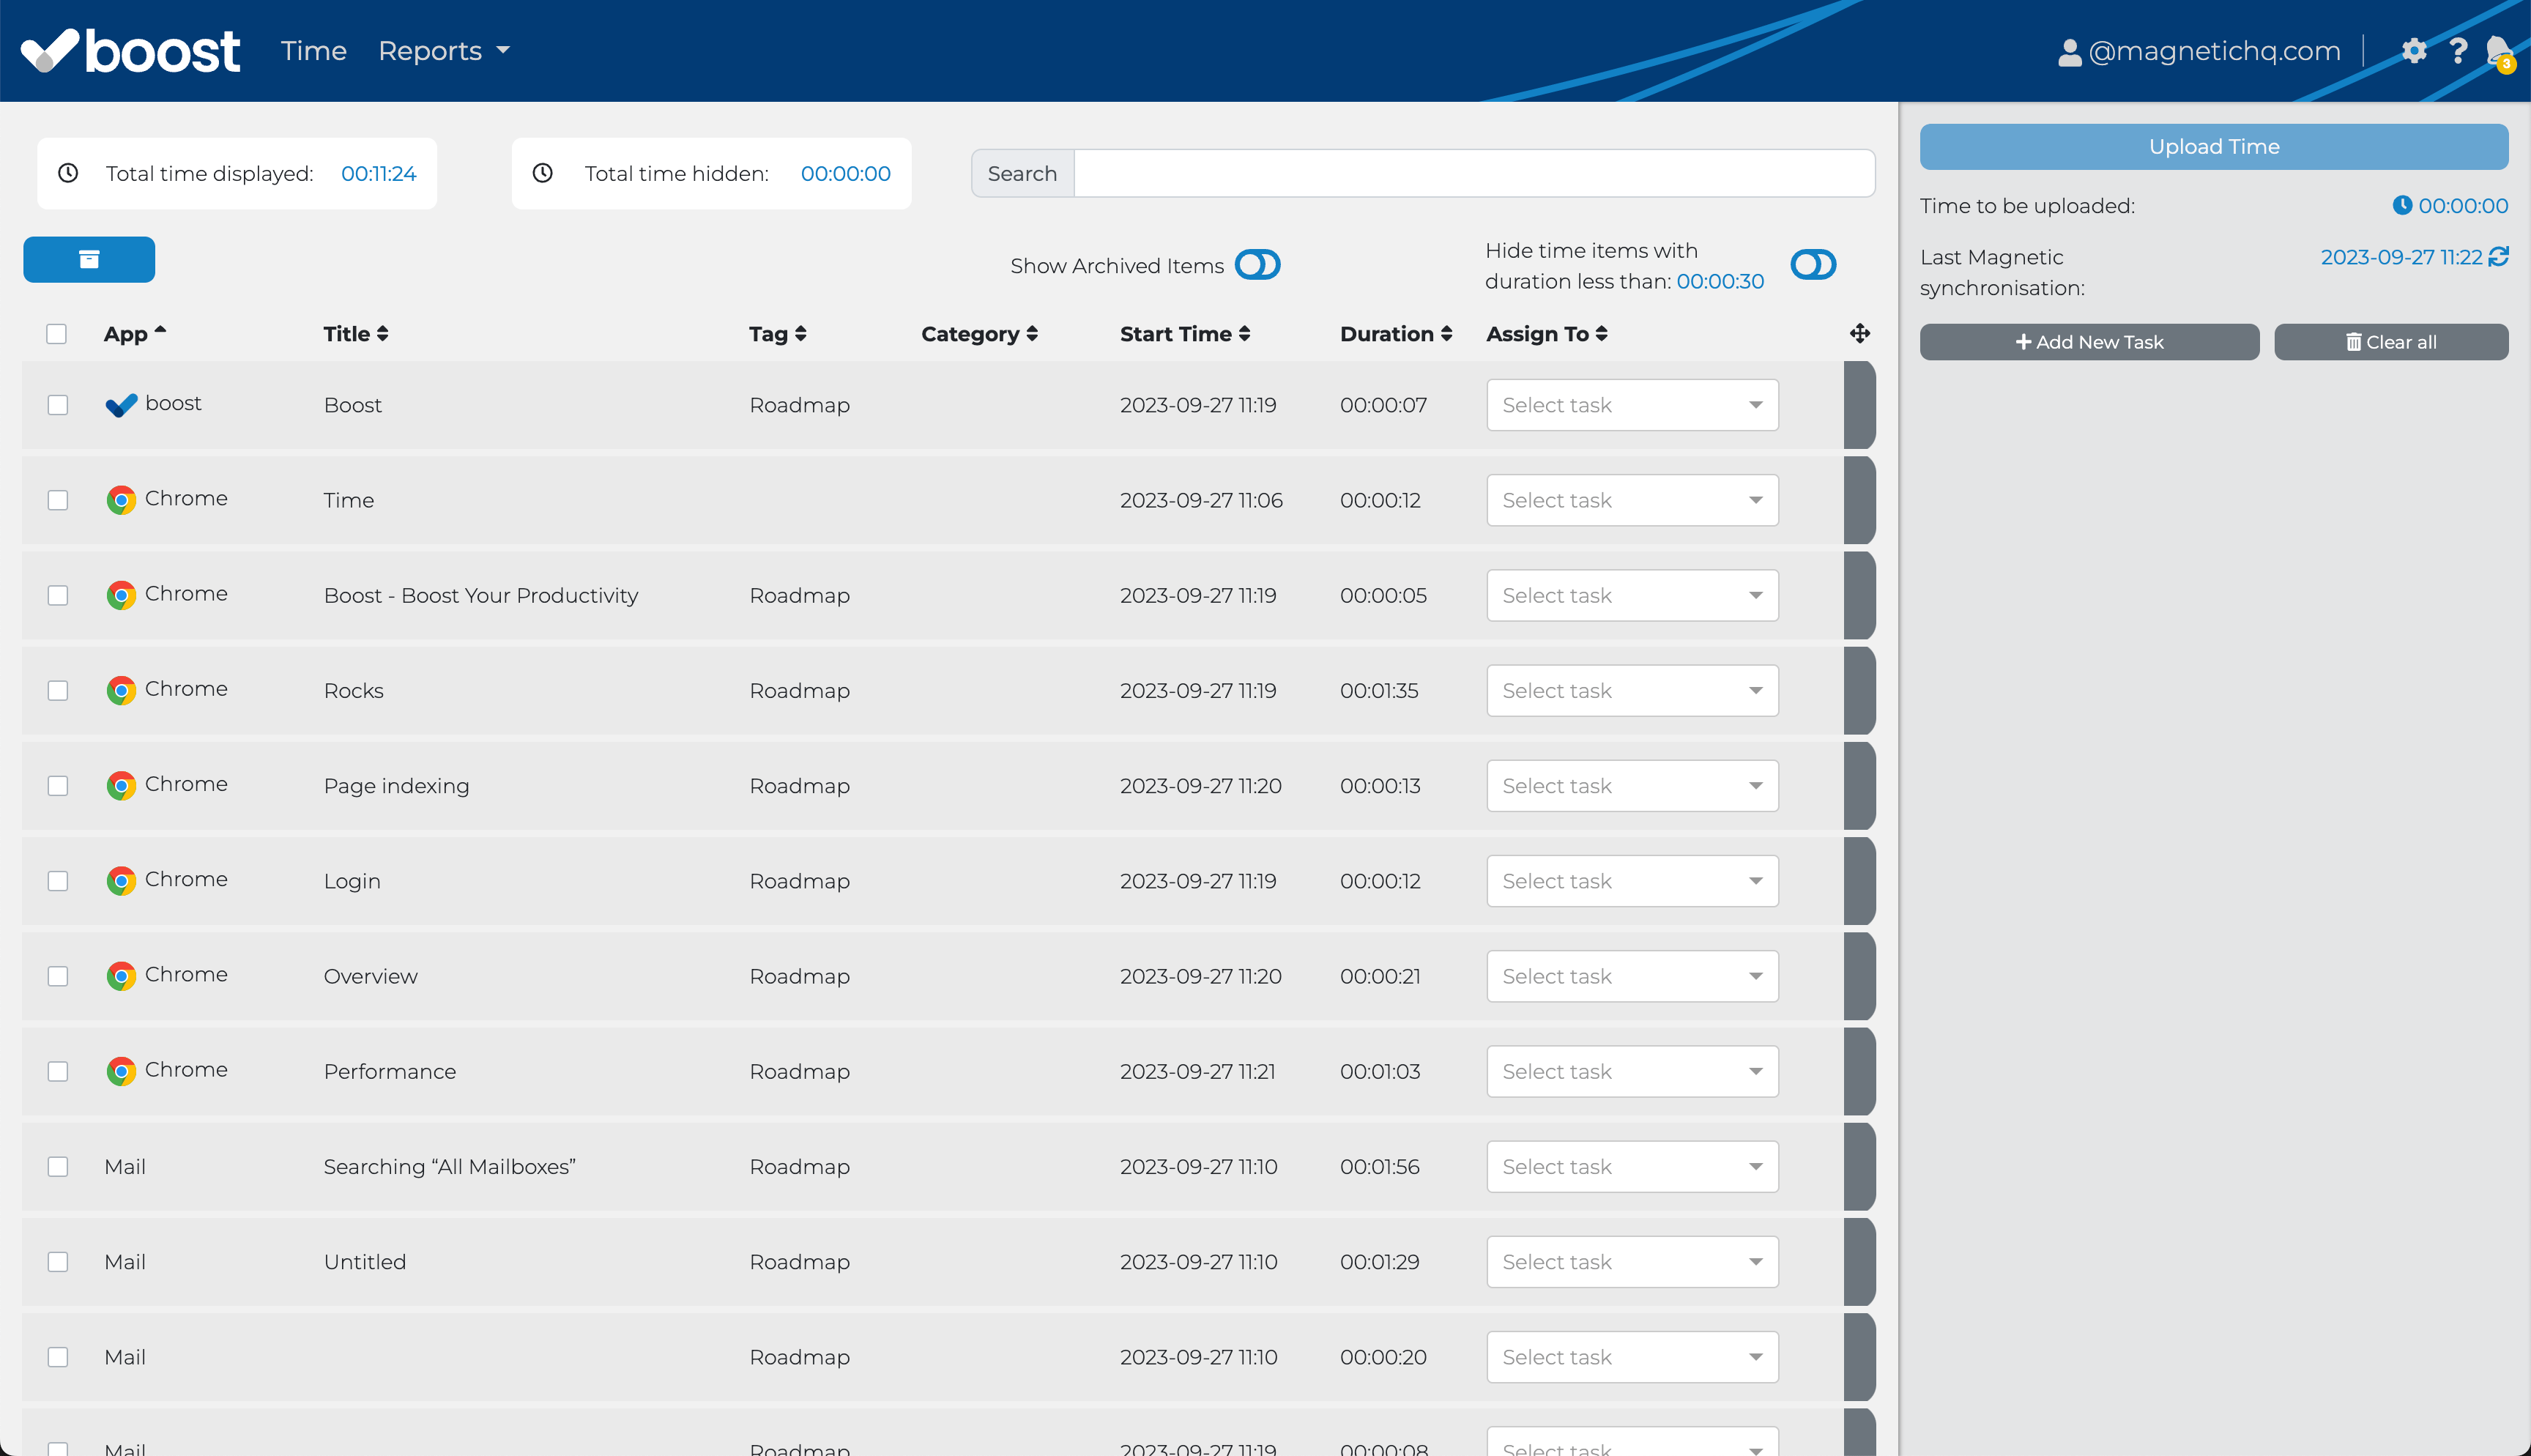Check the box for the Rocks row
Viewport: 2531px width, 1456px height.
58,691
